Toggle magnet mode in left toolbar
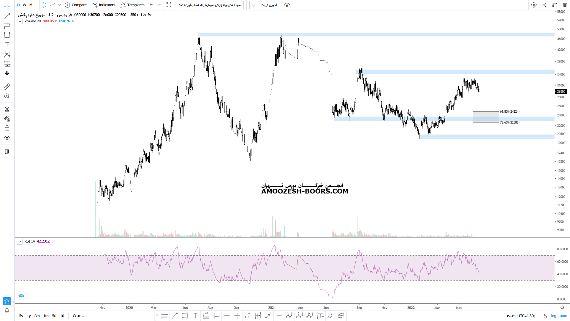 click(x=7, y=109)
